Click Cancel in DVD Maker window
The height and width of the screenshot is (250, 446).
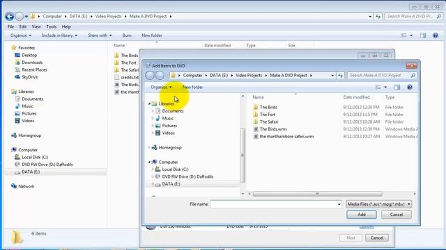[x=377, y=237]
